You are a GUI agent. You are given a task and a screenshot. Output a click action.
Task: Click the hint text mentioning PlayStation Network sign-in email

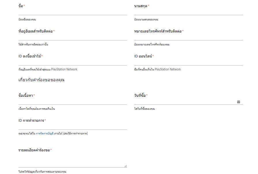click(x=48, y=69)
